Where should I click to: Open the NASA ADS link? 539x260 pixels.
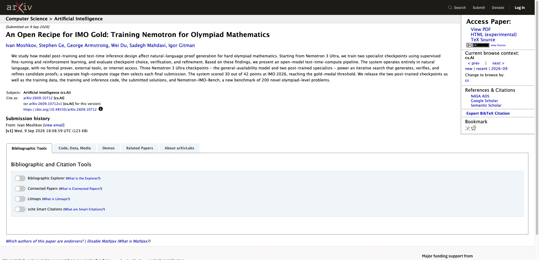coord(480,96)
